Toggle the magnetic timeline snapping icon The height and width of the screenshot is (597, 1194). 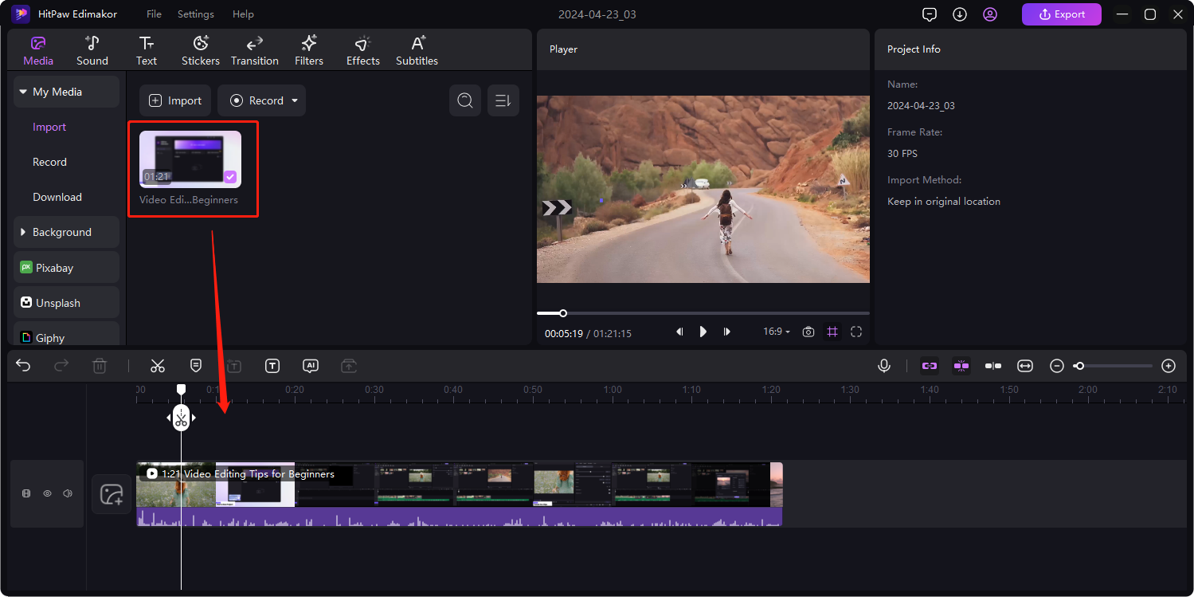click(961, 366)
